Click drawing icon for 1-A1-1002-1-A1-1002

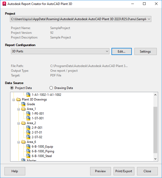(28, 95)
